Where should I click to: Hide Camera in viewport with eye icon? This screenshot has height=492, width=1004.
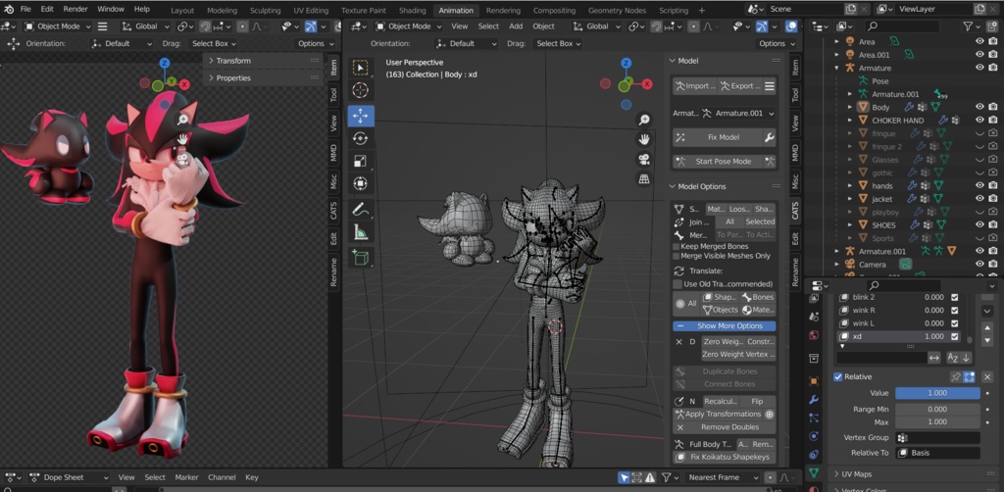pyautogui.click(x=979, y=265)
